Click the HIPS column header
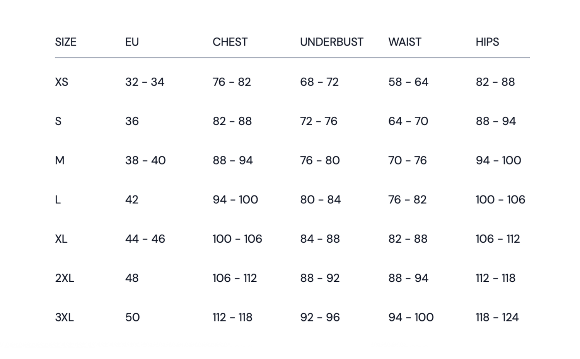 tap(487, 42)
